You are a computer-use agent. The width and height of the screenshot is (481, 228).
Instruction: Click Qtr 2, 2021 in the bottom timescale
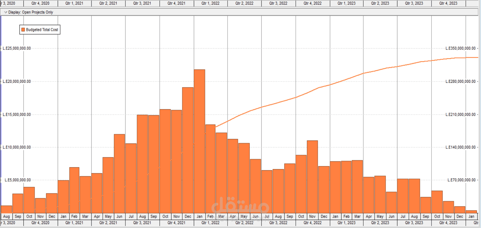click(108, 223)
